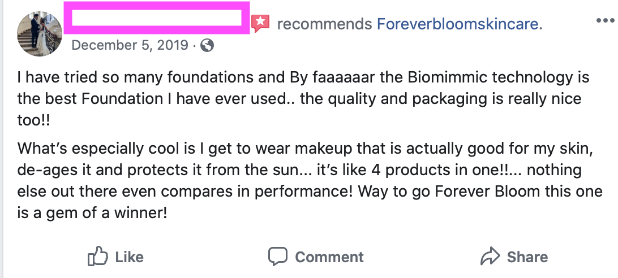
Task: Click the Share arrow icon
Action: click(x=490, y=257)
